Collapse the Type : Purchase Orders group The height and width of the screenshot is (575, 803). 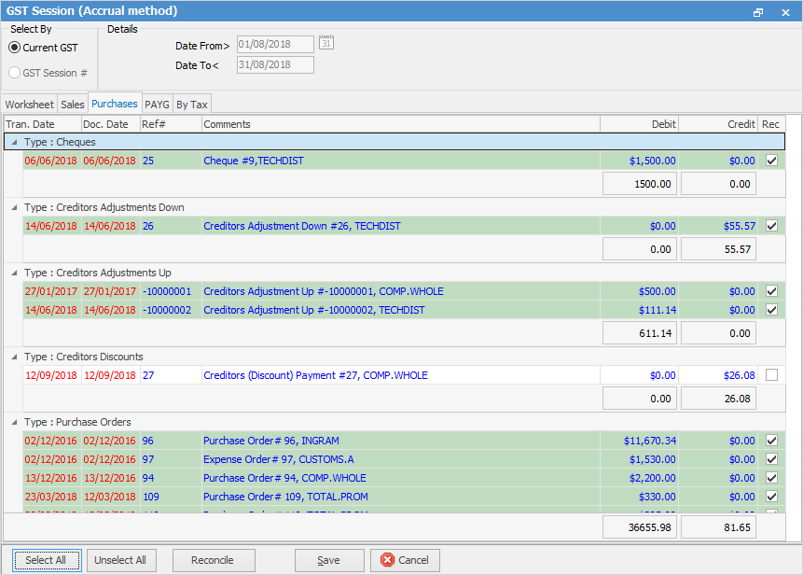click(x=13, y=422)
